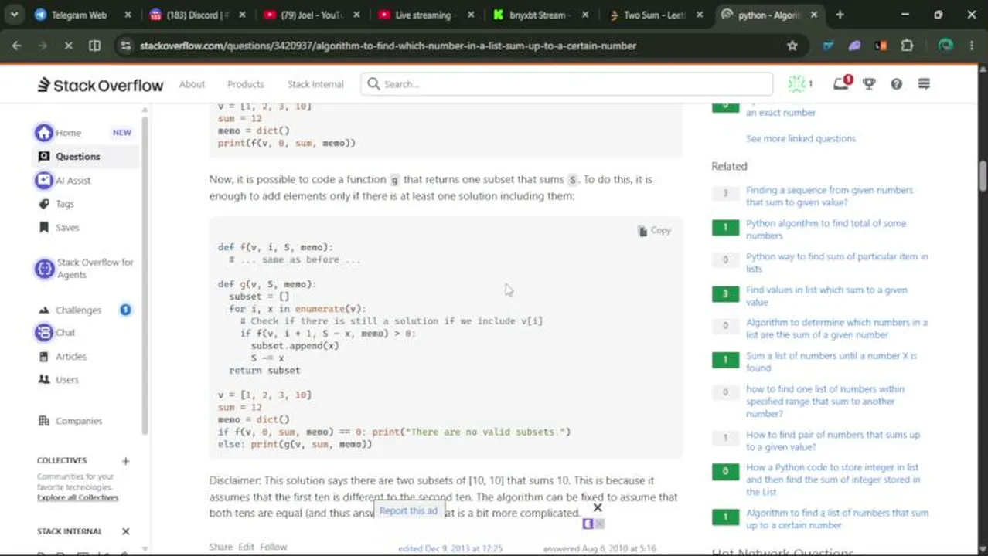The width and height of the screenshot is (988, 556).
Task: Dismiss the Stack Internal sidebar section
Action: coord(125,531)
